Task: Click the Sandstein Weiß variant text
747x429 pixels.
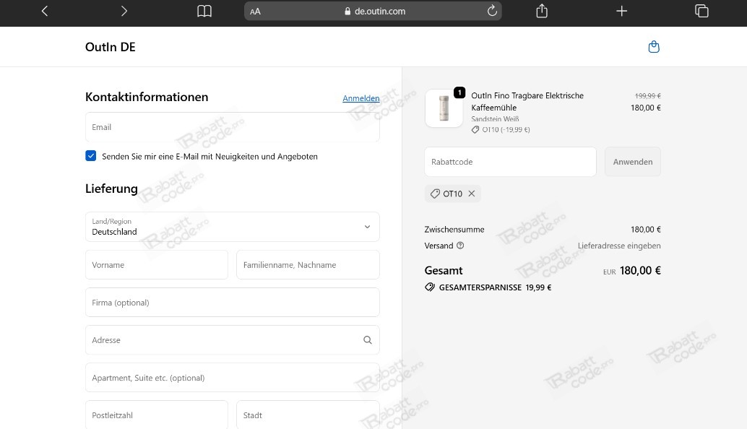Action: tap(495, 119)
